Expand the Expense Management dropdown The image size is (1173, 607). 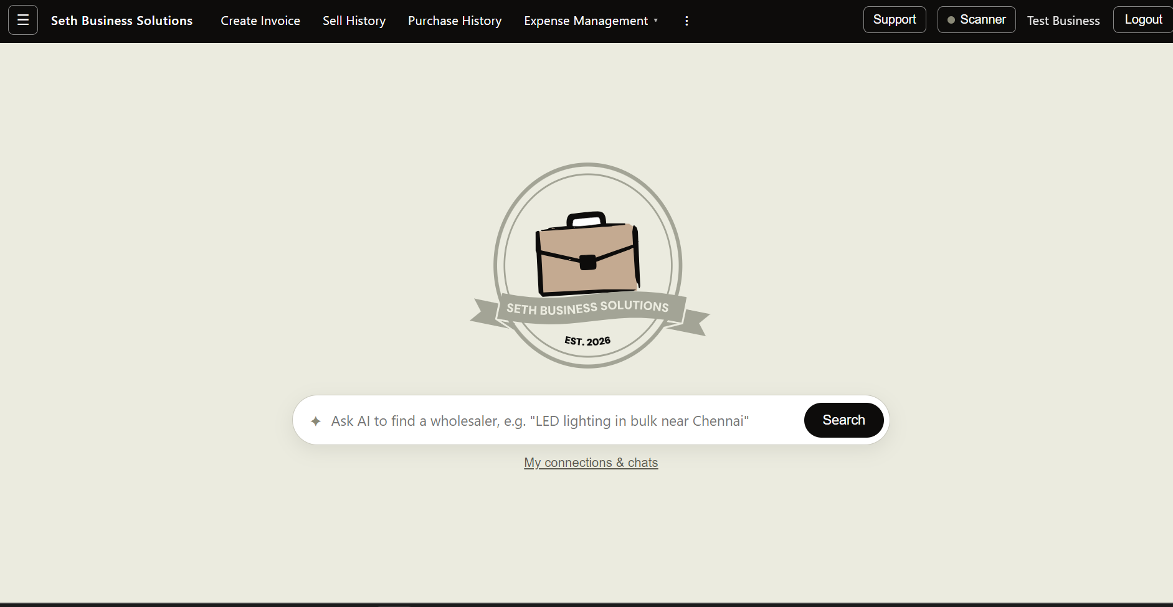point(591,21)
